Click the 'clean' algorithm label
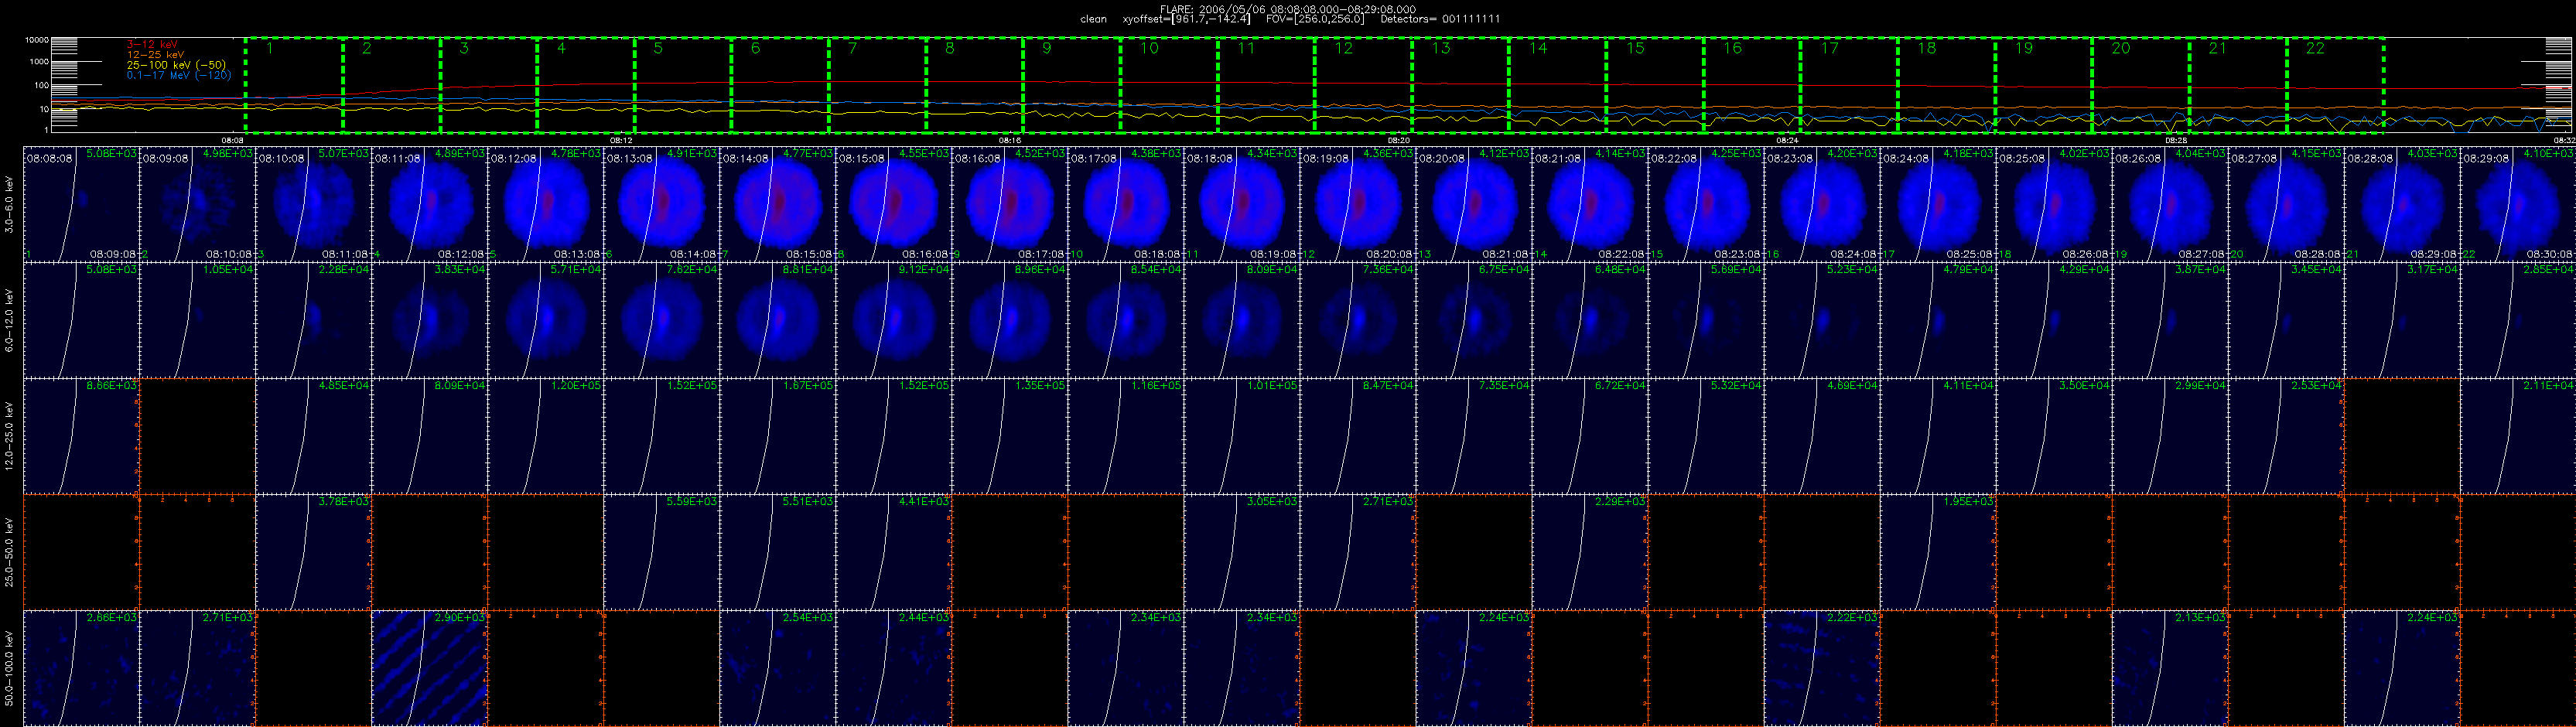Viewport: 2576px width, 727px height. (1093, 19)
